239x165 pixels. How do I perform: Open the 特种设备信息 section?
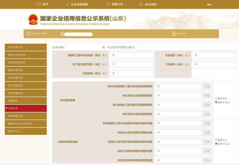point(26,116)
